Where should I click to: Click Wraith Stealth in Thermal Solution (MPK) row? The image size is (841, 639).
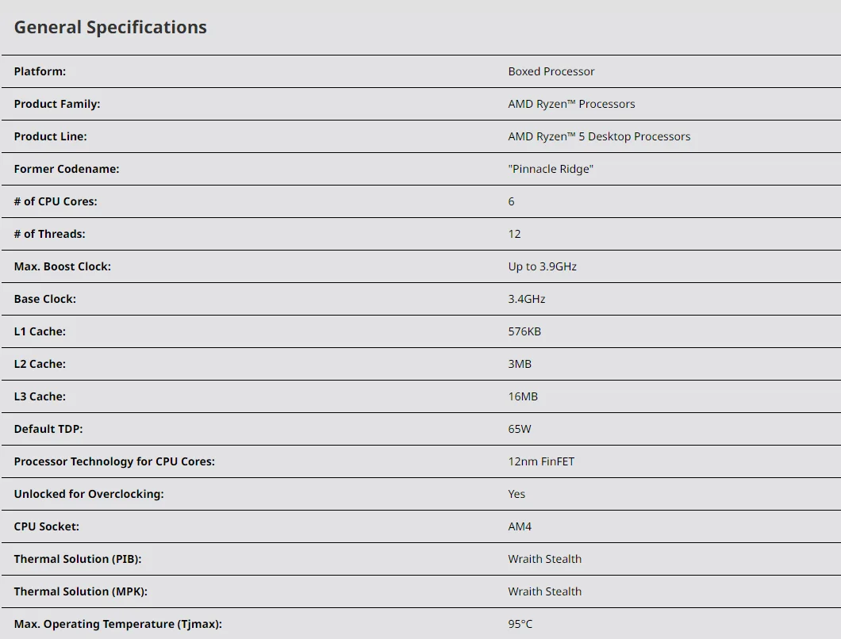[545, 591]
